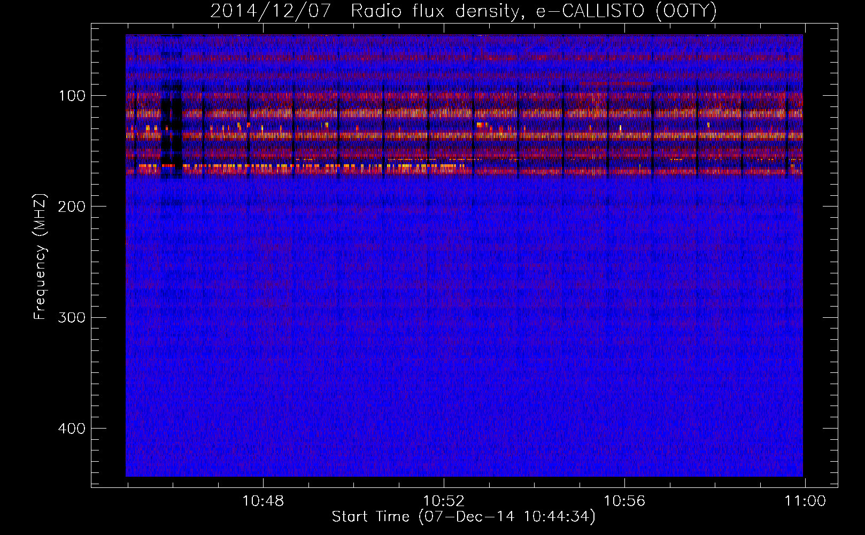Click the '200' frequency tick label

coord(72,207)
